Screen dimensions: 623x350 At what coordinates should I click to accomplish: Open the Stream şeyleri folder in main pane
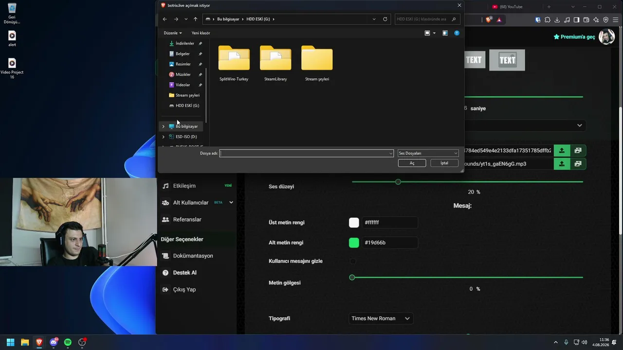tap(317, 63)
